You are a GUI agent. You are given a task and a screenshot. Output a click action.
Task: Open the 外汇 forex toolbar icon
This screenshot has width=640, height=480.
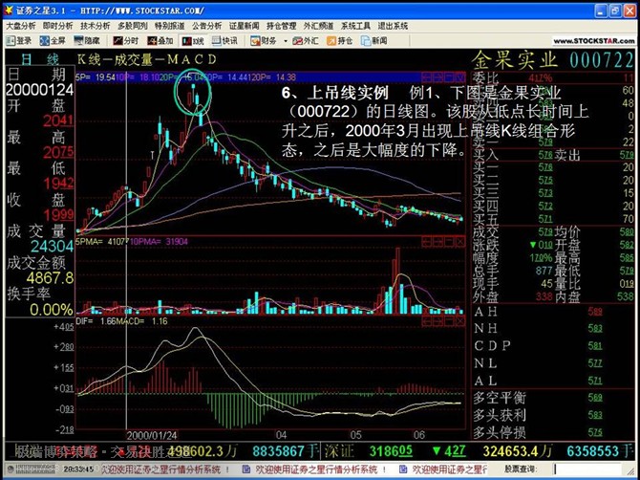306,41
